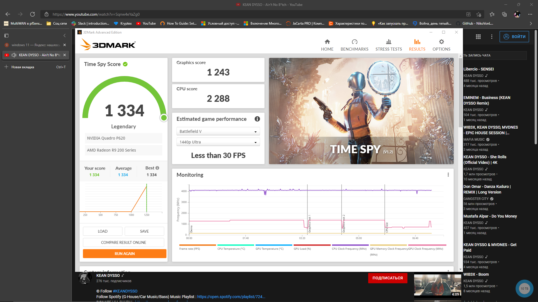Click the Best score info tooltip icon
The height and width of the screenshot is (302, 538).
pos(157,168)
